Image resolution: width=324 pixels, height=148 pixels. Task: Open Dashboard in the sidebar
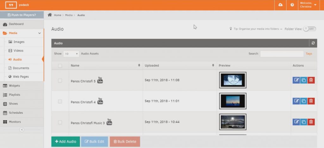(x=22, y=24)
